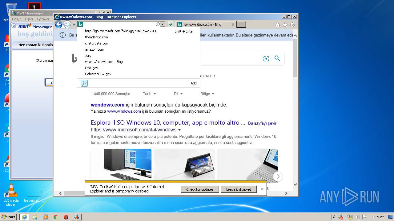Click Bu sayfayı çevir translate link
Screen dimensions: 394x221
262,123
